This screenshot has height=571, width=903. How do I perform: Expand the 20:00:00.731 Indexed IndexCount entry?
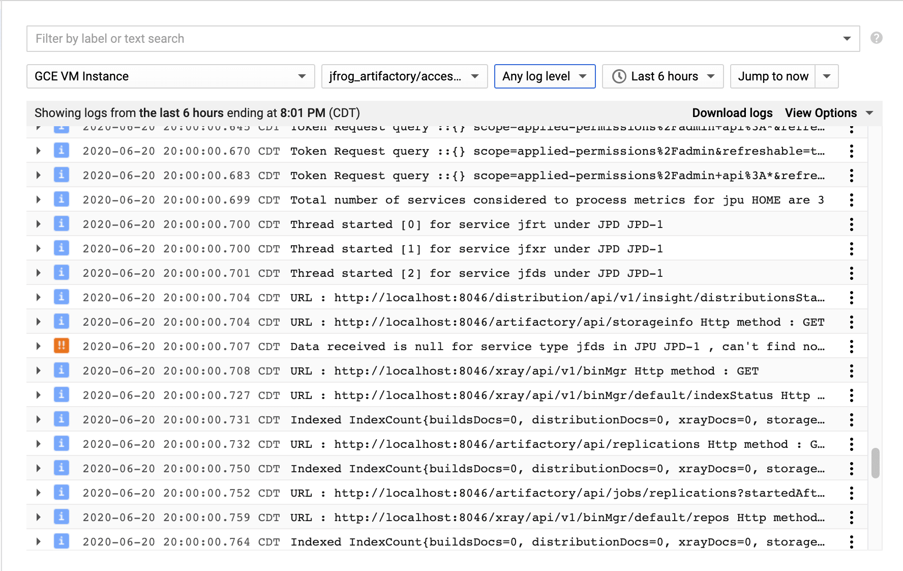point(39,420)
